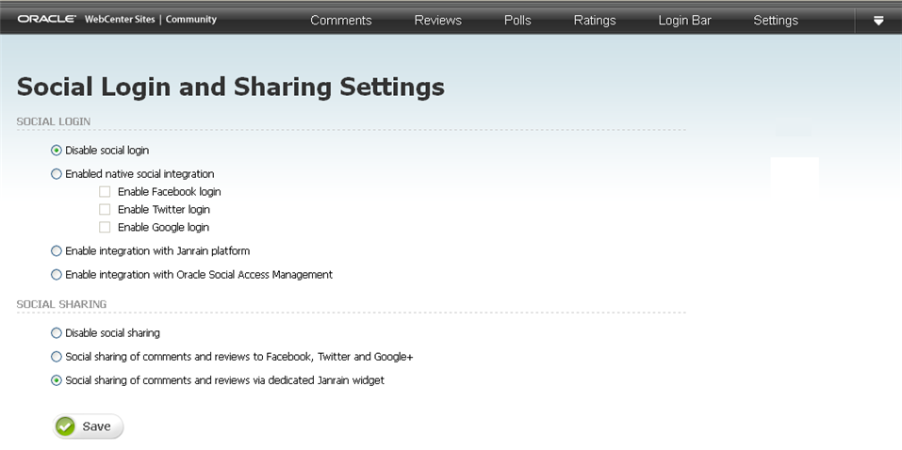This screenshot has width=902, height=450.
Task: Select Enabled native social integration option
Action: coord(57,173)
